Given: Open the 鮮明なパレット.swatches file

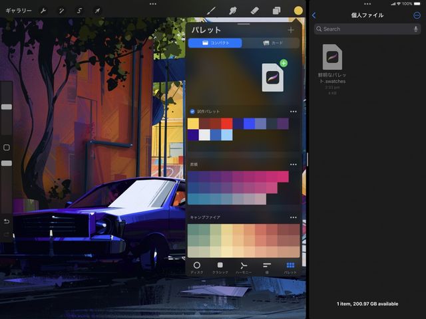Looking at the screenshot, I should click(x=332, y=69).
